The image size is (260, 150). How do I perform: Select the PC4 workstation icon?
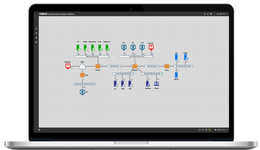click(82, 92)
